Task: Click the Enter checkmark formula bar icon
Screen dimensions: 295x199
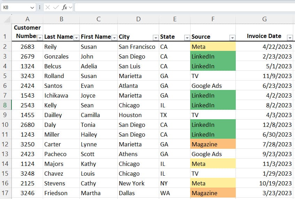Action: tap(56, 8)
